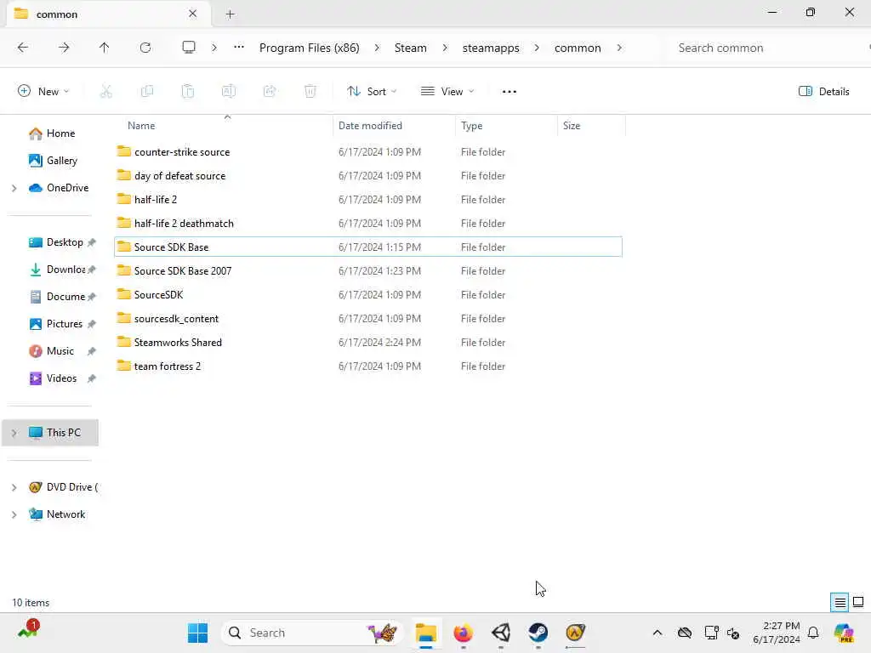
Task: Go back using the back arrow
Action: pyautogui.click(x=23, y=48)
